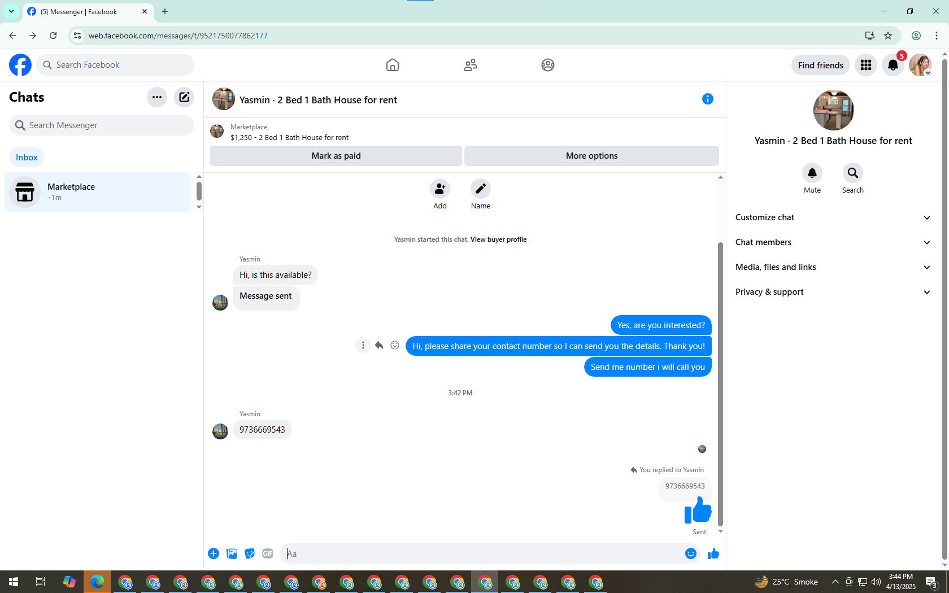
Task: Choose a GIF in composer
Action: [268, 553]
